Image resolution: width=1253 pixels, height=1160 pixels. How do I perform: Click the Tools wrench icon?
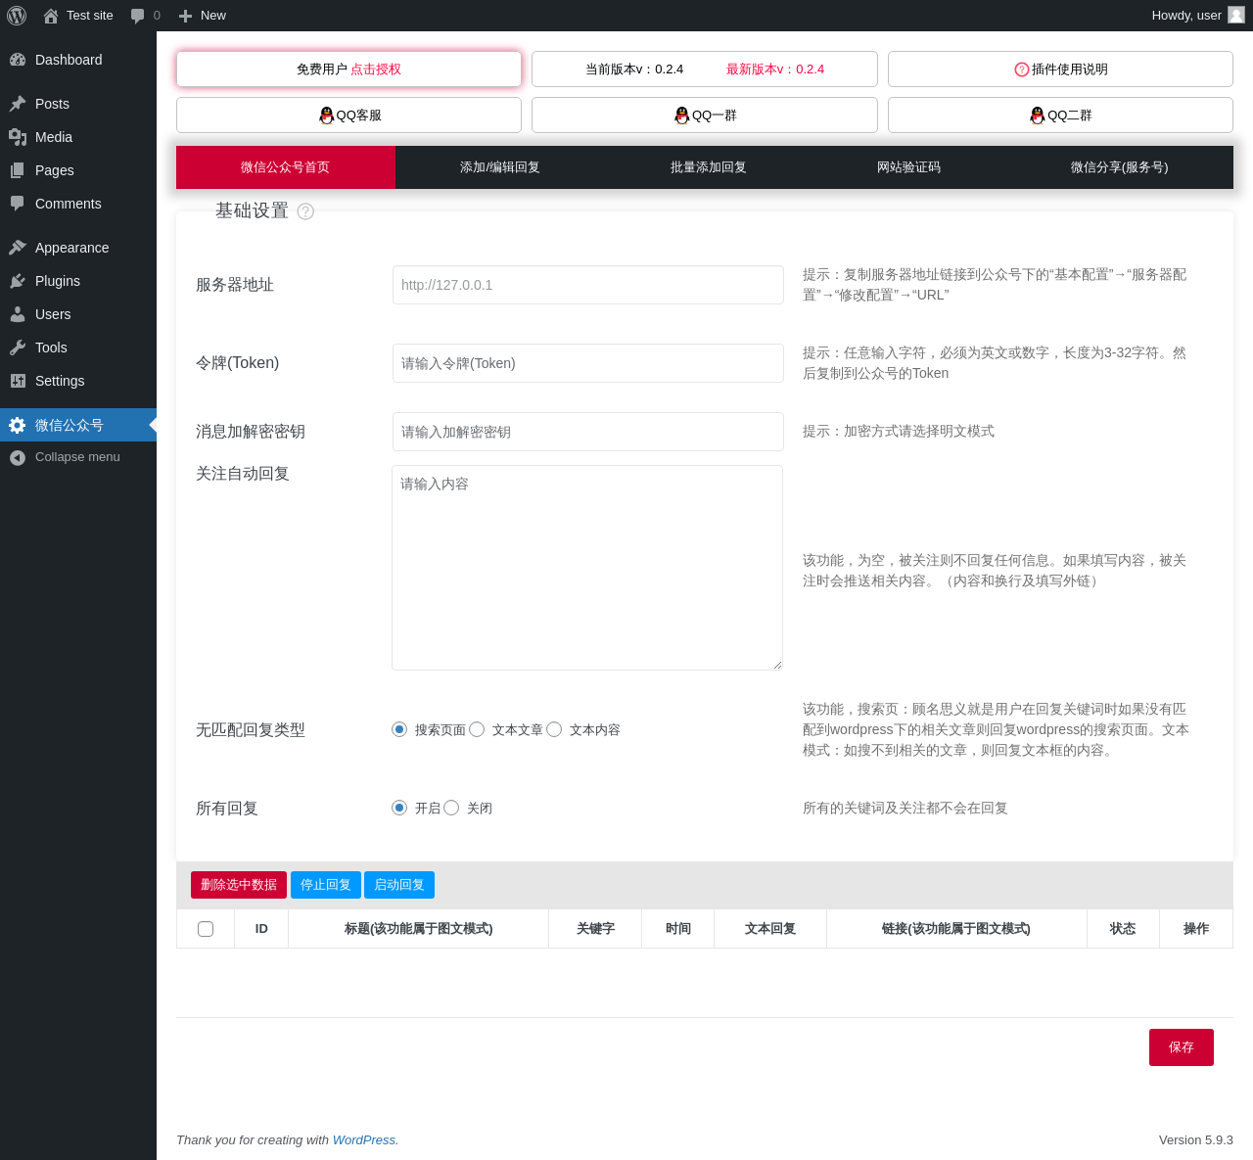click(18, 348)
